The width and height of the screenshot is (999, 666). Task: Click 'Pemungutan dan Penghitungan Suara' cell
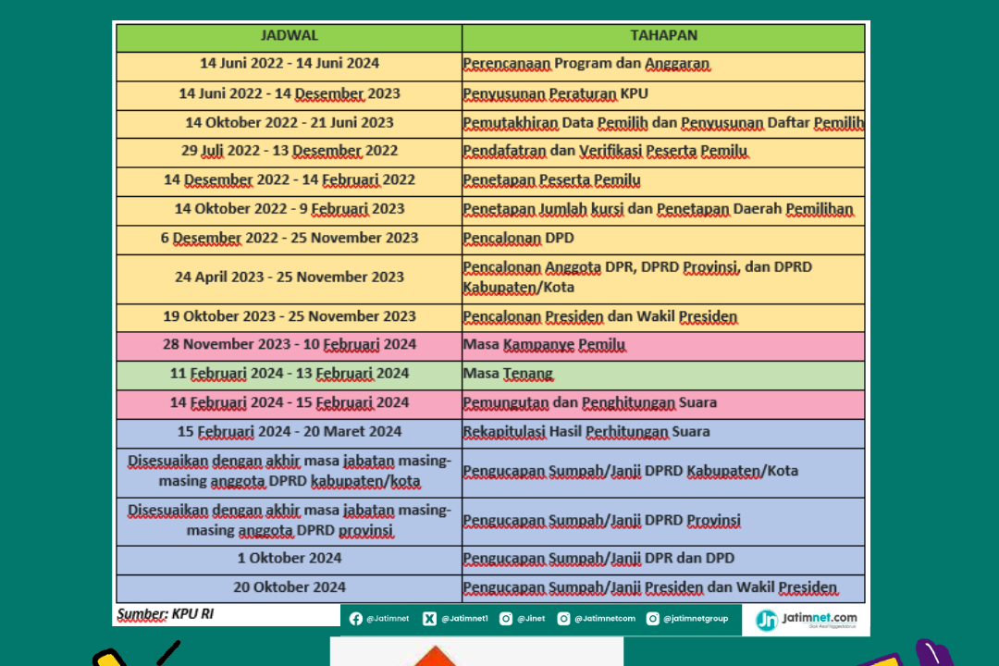[x=663, y=404]
